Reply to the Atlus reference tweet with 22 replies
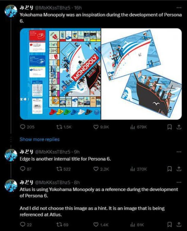 click(x=23, y=225)
